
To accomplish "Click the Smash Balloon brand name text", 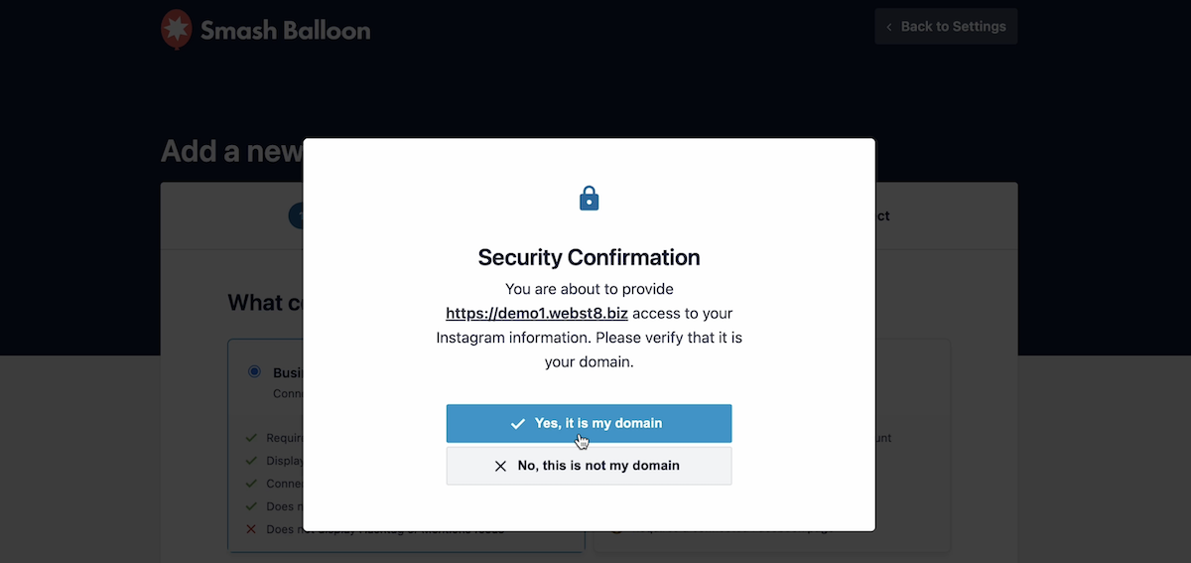I will (285, 30).
